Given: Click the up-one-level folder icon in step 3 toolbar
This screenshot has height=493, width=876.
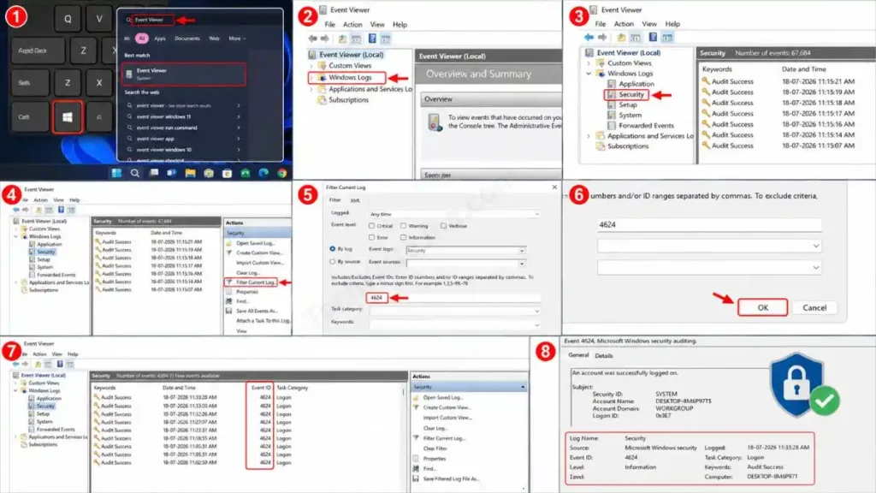Looking at the screenshot, I should click(621, 38).
